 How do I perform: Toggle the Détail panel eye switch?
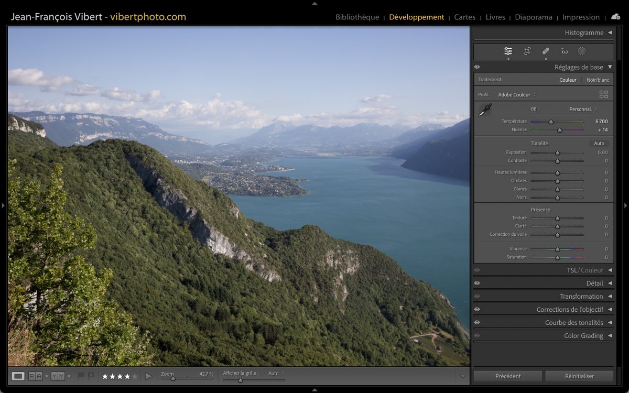(477, 283)
